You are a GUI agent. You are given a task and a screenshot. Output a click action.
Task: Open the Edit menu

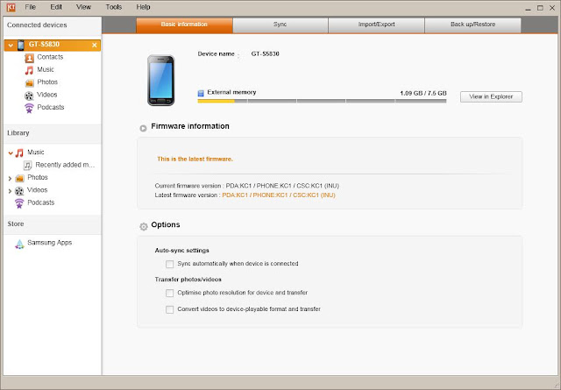tap(56, 7)
